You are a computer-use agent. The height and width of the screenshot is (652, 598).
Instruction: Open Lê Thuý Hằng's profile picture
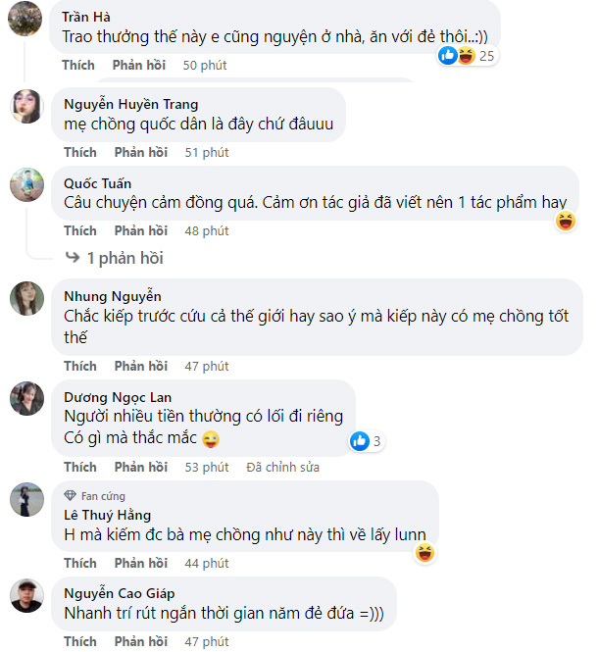pos(26,499)
